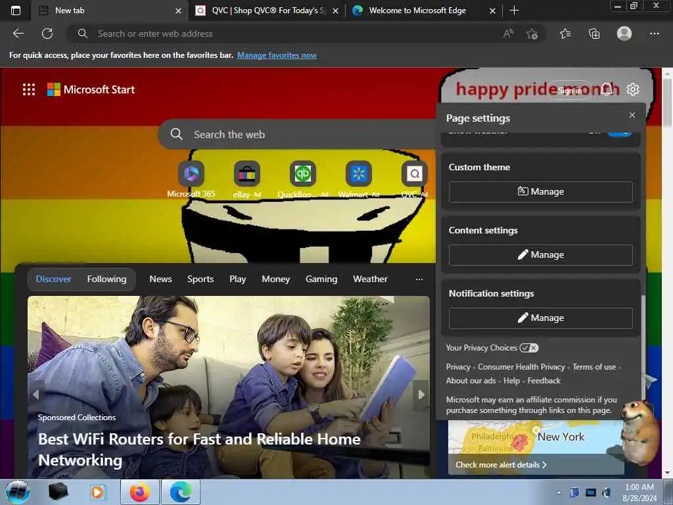The height and width of the screenshot is (505, 673).
Task: Show hidden tray icons arrow
Action: coord(559,493)
